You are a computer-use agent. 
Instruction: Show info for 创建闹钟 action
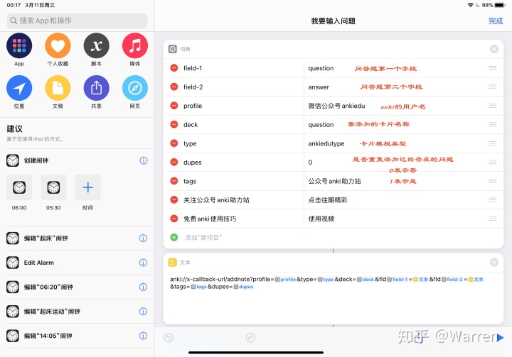(144, 160)
